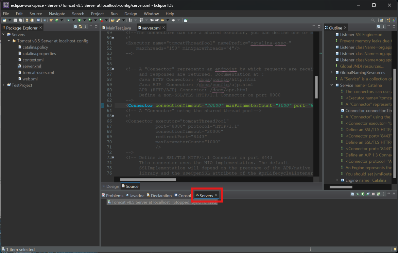398x253 pixels.
Task: Open the Console view tab
Action: (x=183, y=196)
